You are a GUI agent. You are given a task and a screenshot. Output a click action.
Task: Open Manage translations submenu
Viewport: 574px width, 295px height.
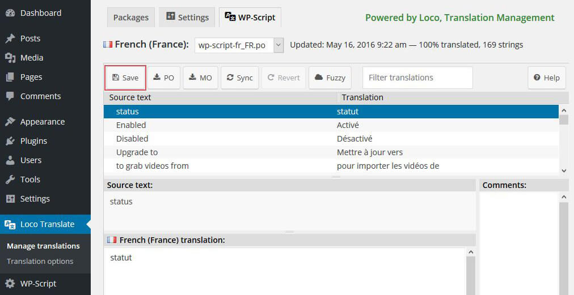point(43,246)
